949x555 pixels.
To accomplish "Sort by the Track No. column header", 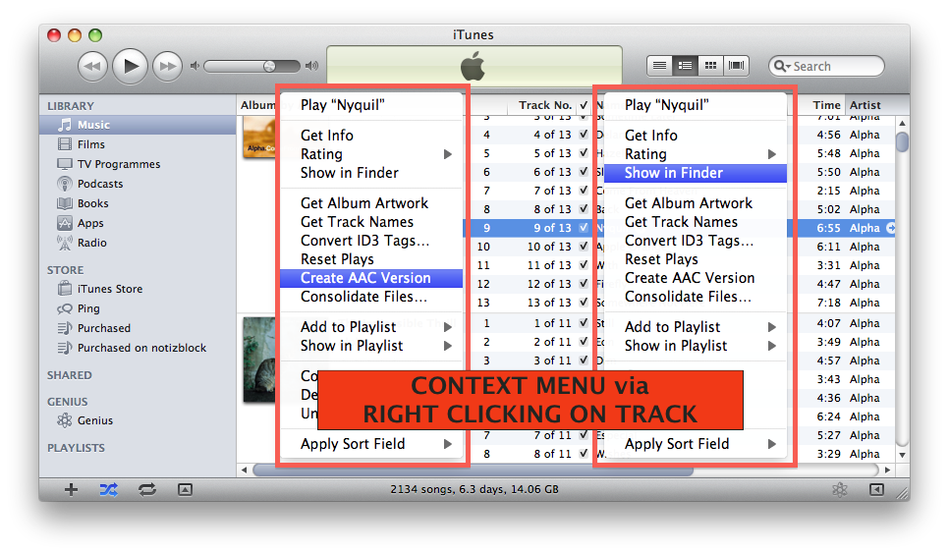I will 544,105.
